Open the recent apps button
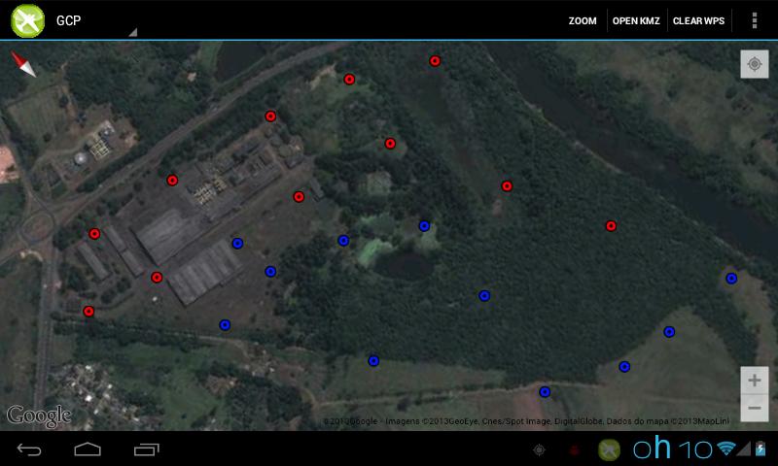 tap(147, 449)
